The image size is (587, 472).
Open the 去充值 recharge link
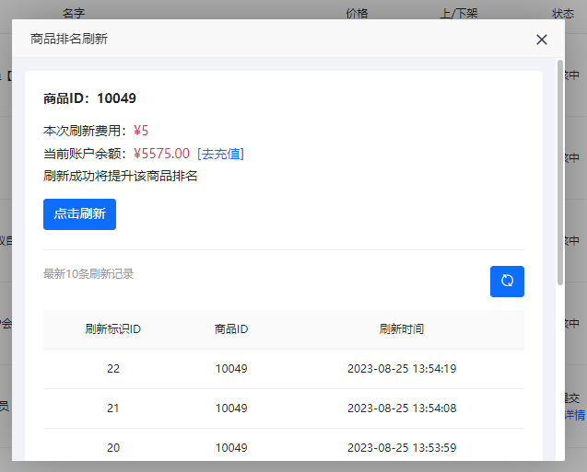coord(220,154)
